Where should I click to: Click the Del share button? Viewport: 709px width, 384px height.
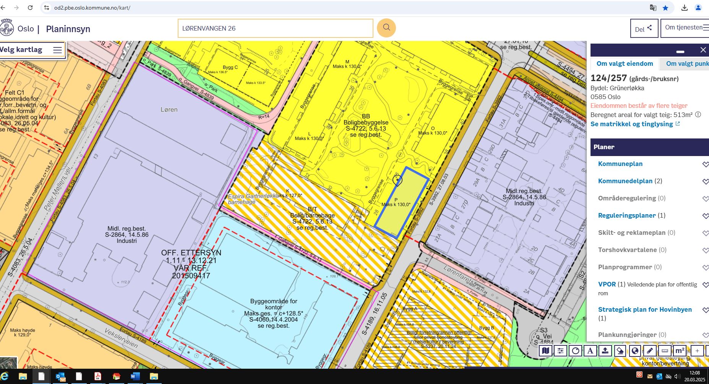[644, 29]
